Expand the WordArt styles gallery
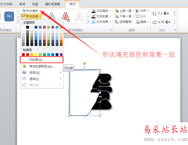The width and height of the screenshot is (188, 145). click(88, 22)
